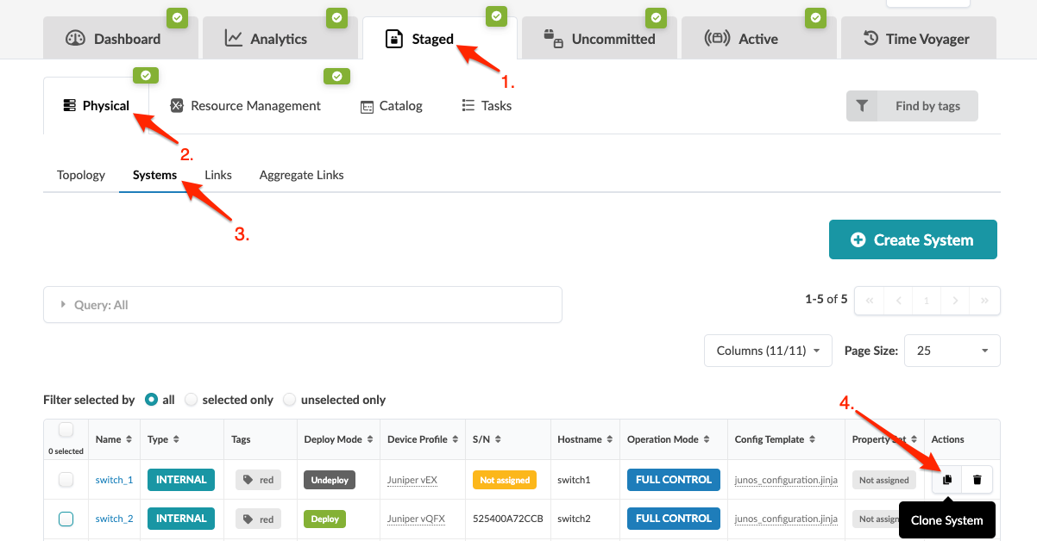Click the red tag on the switch_1 row
1037x541 pixels.
pyautogui.click(x=258, y=480)
